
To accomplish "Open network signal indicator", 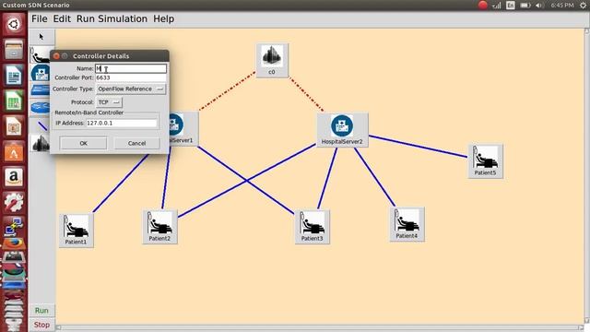I will [497, 6].
